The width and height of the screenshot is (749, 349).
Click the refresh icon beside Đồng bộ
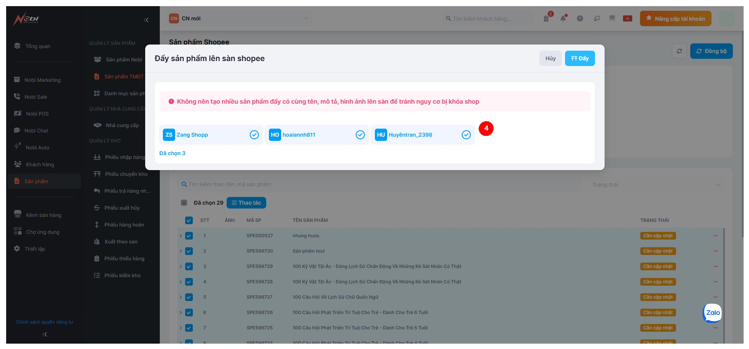coord(679,51)
